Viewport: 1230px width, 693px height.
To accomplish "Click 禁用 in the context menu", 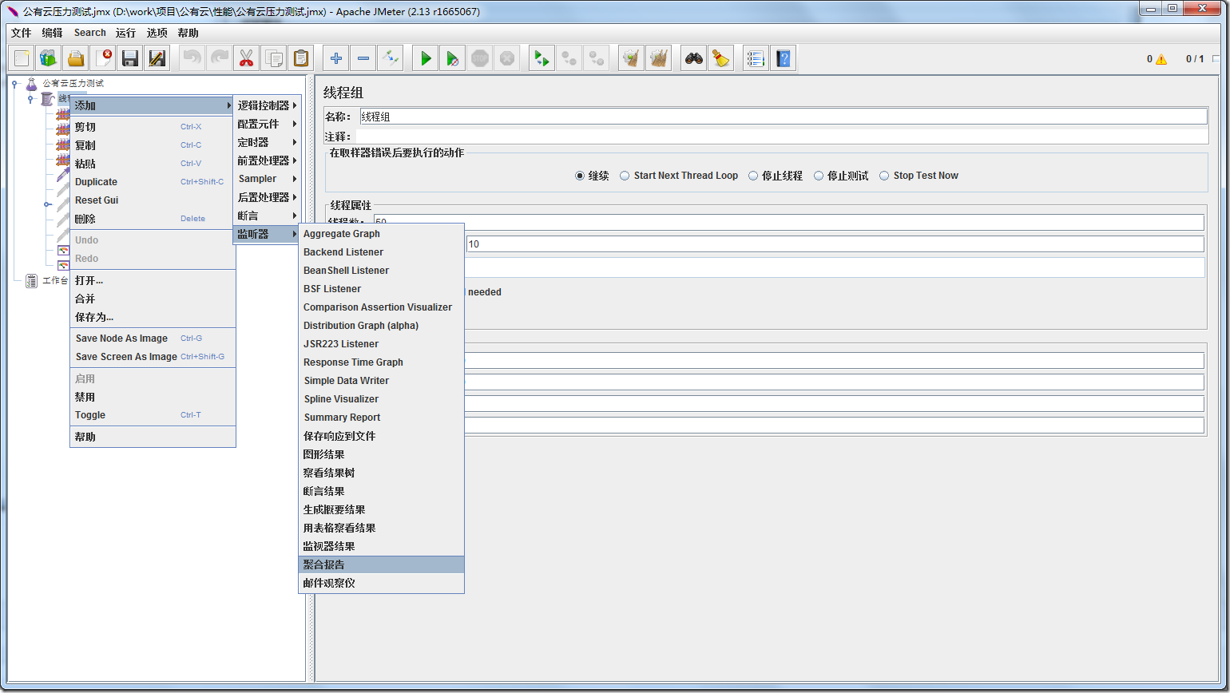I will tap(153, 397).
